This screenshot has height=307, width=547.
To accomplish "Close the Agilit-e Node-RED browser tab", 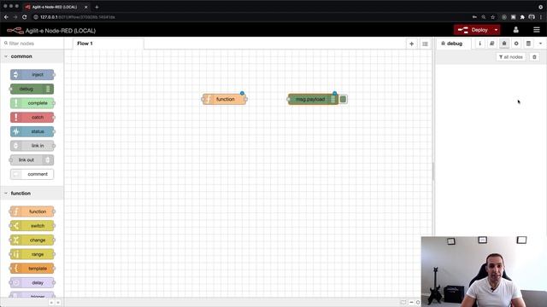I will (x=85, y=7).
